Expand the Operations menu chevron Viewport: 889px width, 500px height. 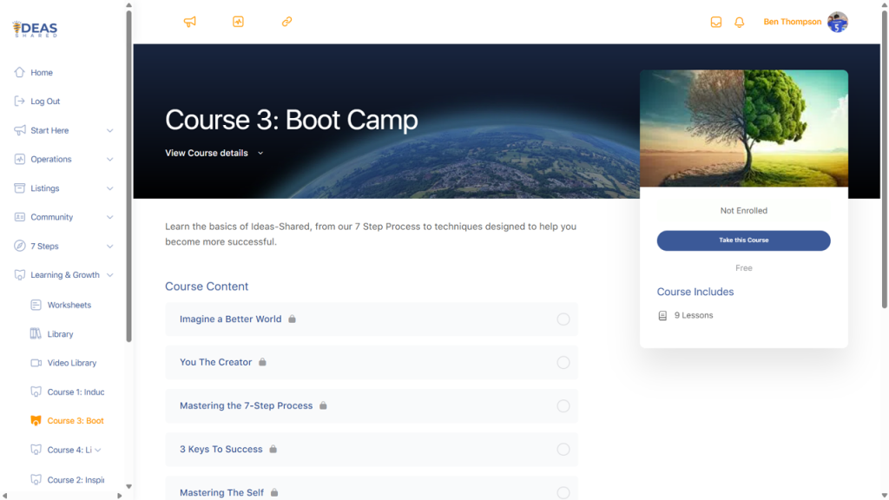(110, 160)
